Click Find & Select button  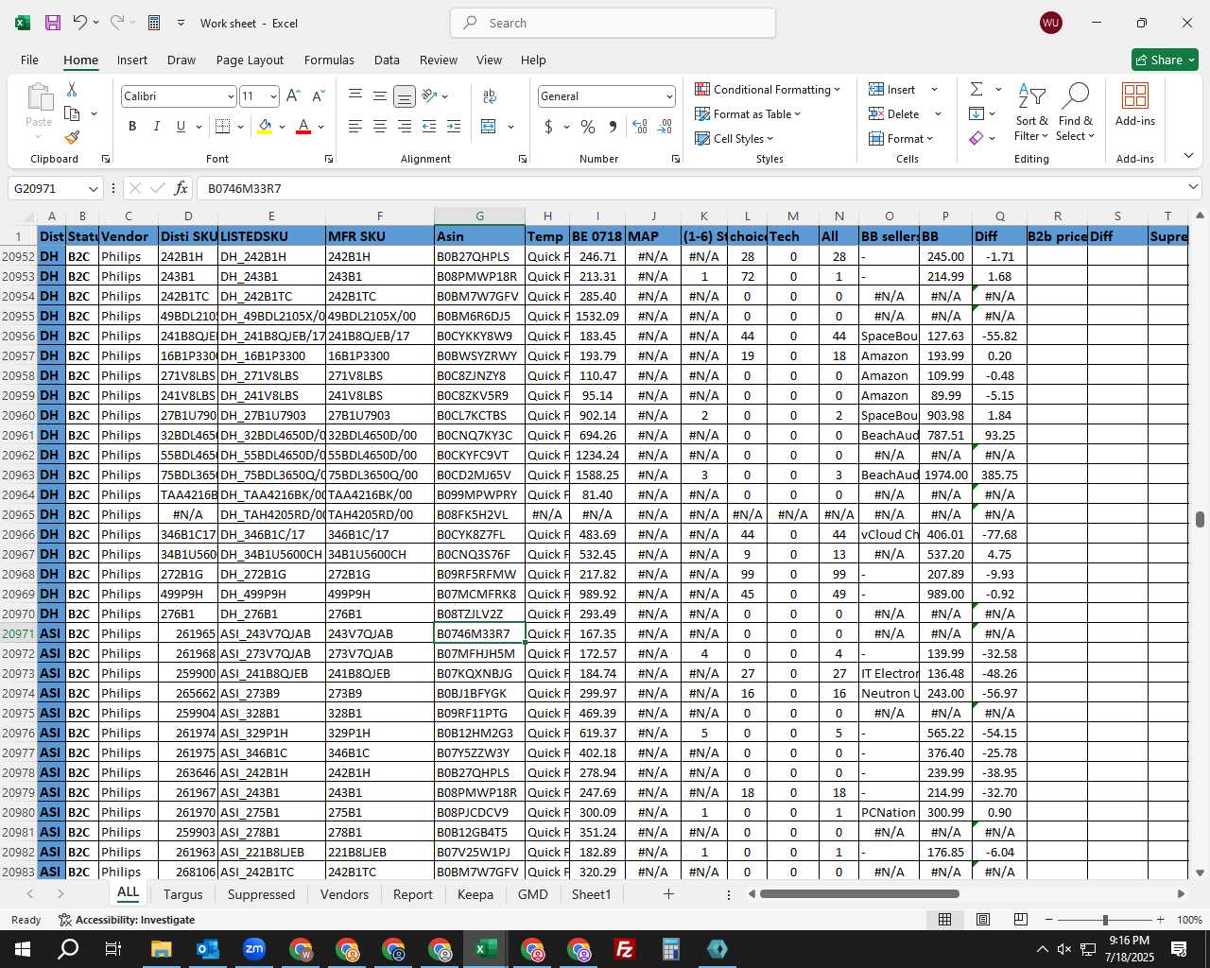[x=1076, y=112]
